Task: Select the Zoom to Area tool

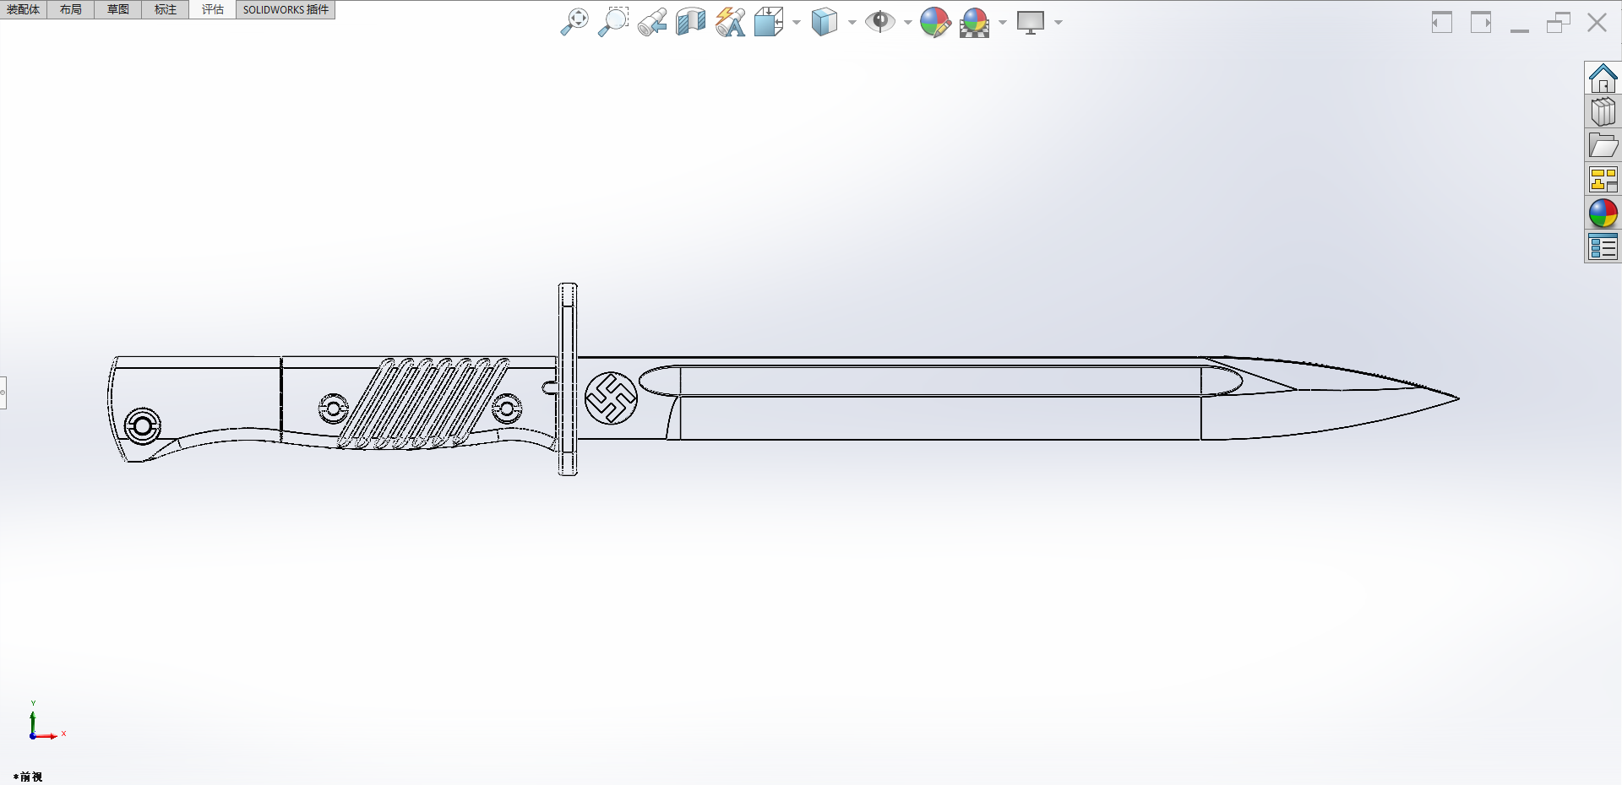Action: click(x=613, y=22)
